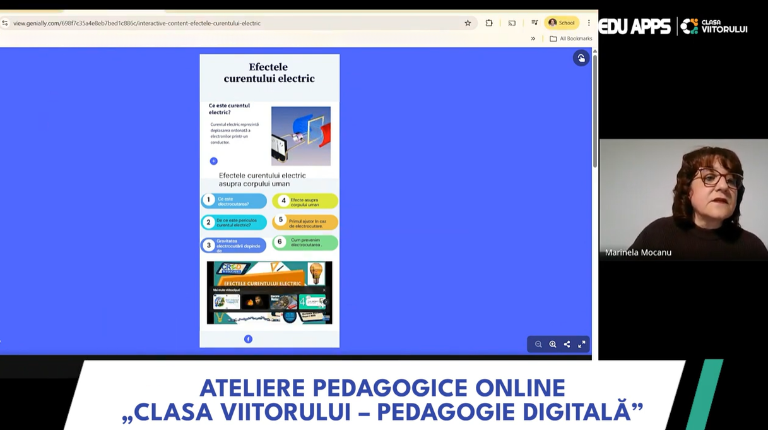Expand the hidden bookmarks chevron

point(533,39)
